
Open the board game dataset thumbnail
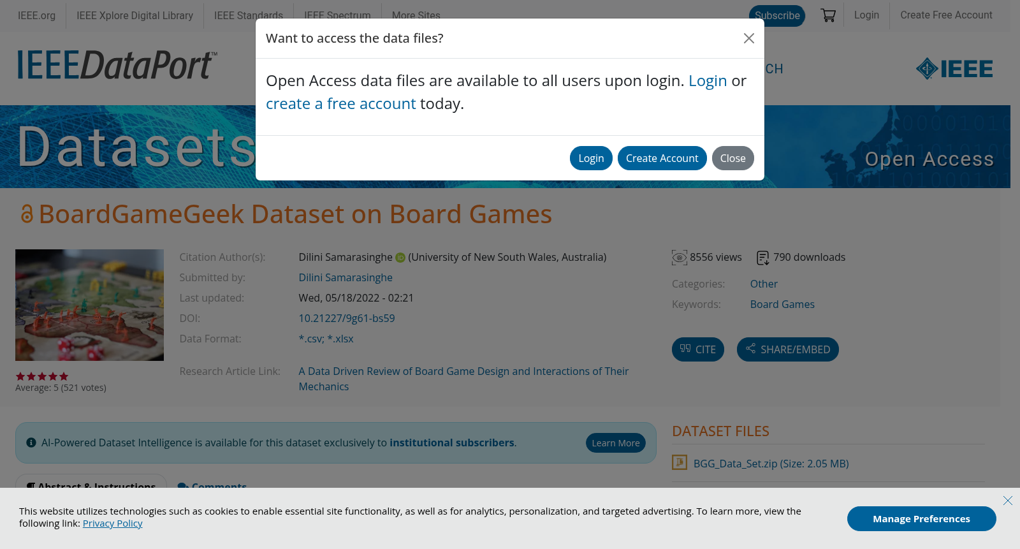pyautogui.click(x=89, y=305)
